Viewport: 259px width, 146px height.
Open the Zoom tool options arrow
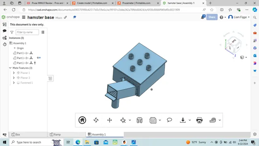130,120
